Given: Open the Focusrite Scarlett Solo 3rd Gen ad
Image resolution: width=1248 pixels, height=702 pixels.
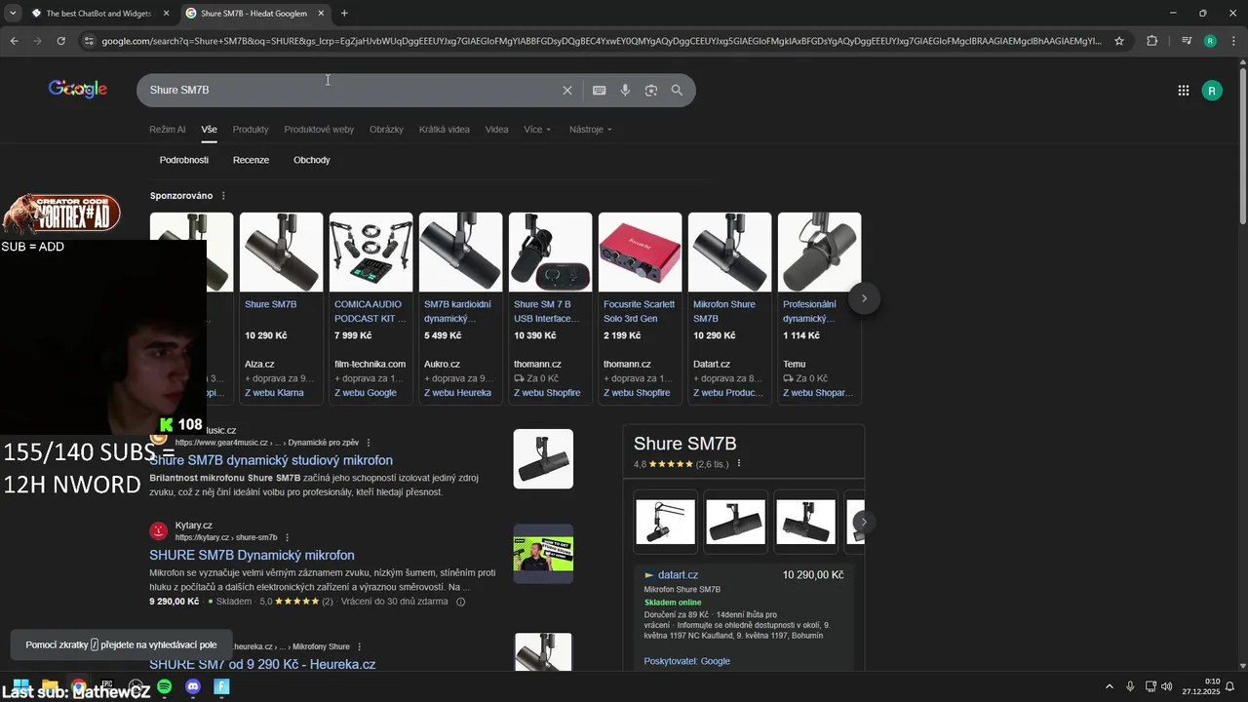Looking at the screenshot, I should [x=640, y=306].
